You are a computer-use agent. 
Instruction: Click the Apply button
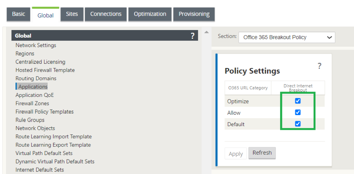tap(236, 154)
